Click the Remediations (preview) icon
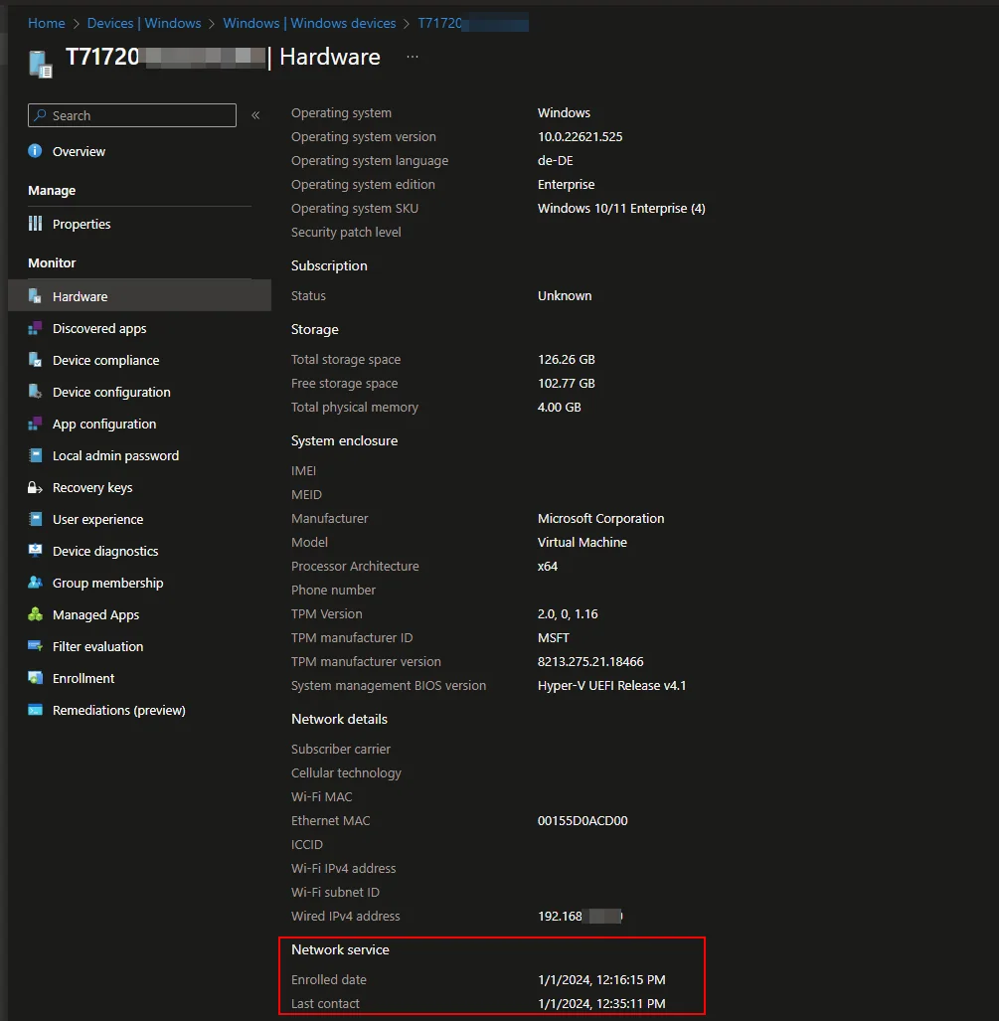 coord(35,711)
